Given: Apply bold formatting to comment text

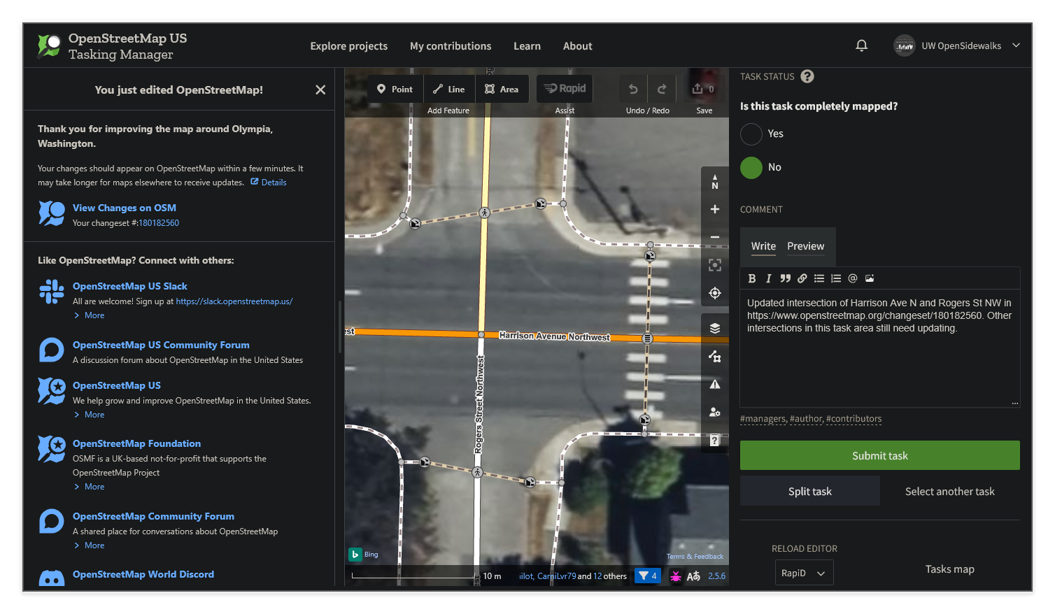Looking at the screenshot, I should pos(751,278).
